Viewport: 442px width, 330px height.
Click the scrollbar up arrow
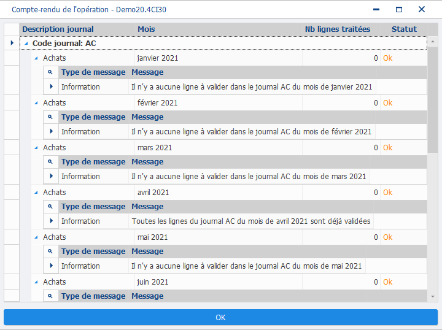click(433, 42)
